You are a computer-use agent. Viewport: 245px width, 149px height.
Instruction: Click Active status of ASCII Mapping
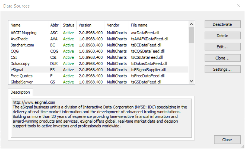tap(68, 33)
